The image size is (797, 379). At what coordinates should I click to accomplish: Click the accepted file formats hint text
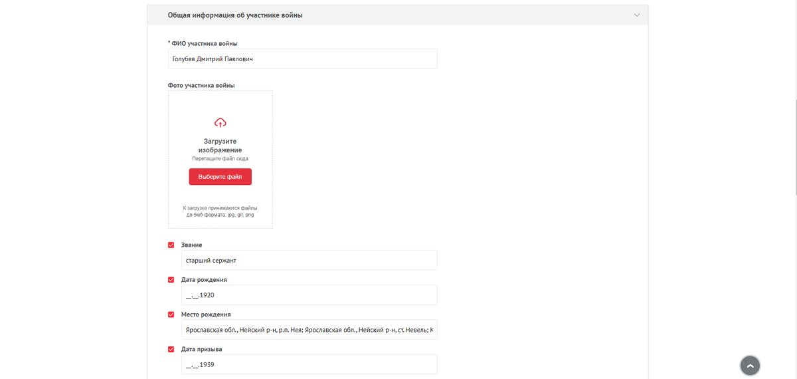pos(221,211)
